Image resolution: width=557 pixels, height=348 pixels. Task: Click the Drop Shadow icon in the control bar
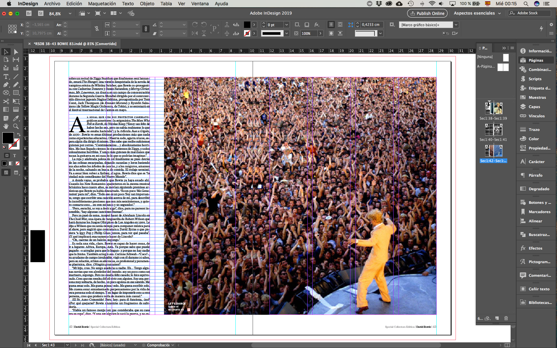coord(307,25)
